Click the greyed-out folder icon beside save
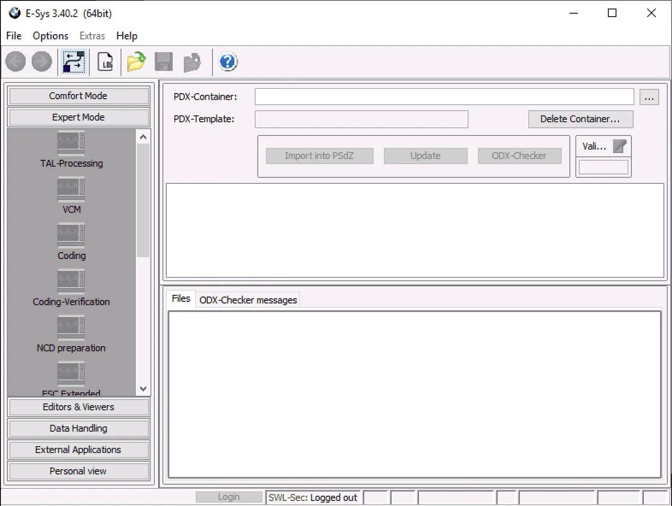 coord(192,62)
